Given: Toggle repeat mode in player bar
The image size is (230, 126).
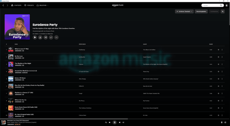Looking at the screenshot, I should 106,122.
